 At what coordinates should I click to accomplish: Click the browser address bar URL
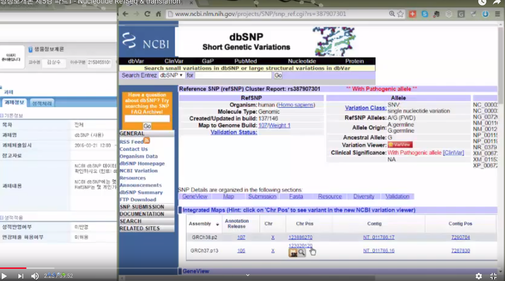(260, 14)
